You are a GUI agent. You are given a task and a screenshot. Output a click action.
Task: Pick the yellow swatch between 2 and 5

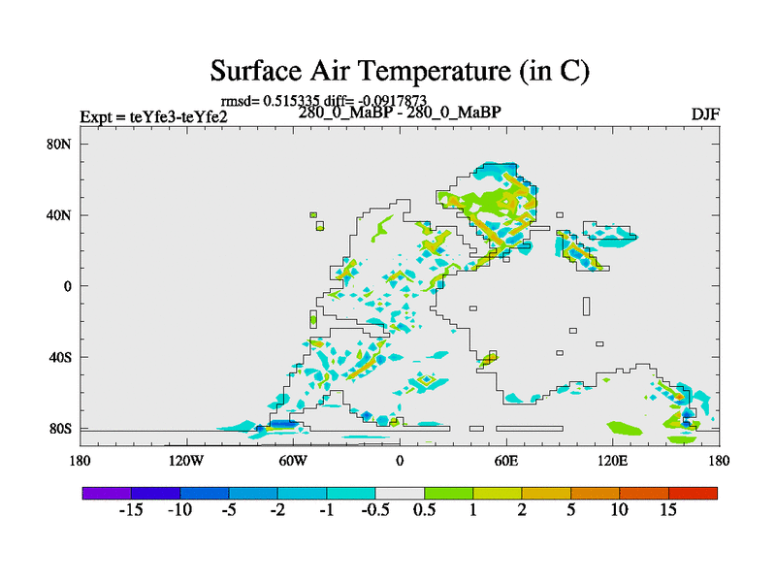[x=546, y=493]
